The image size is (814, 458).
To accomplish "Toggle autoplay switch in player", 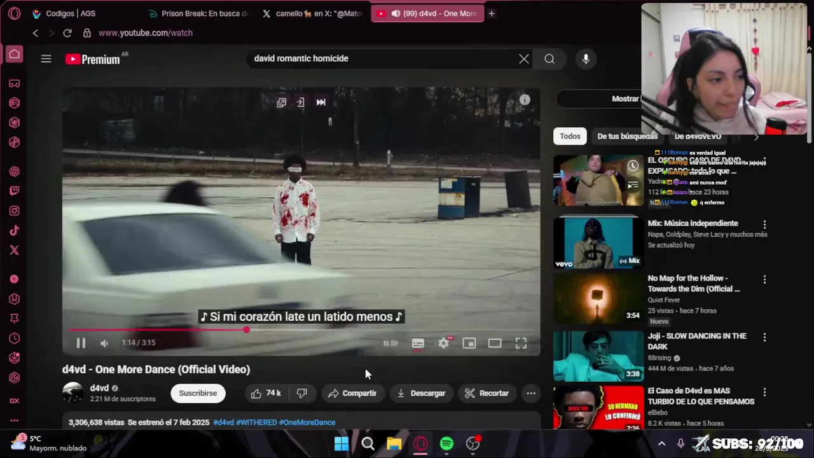I will [390, 343].
